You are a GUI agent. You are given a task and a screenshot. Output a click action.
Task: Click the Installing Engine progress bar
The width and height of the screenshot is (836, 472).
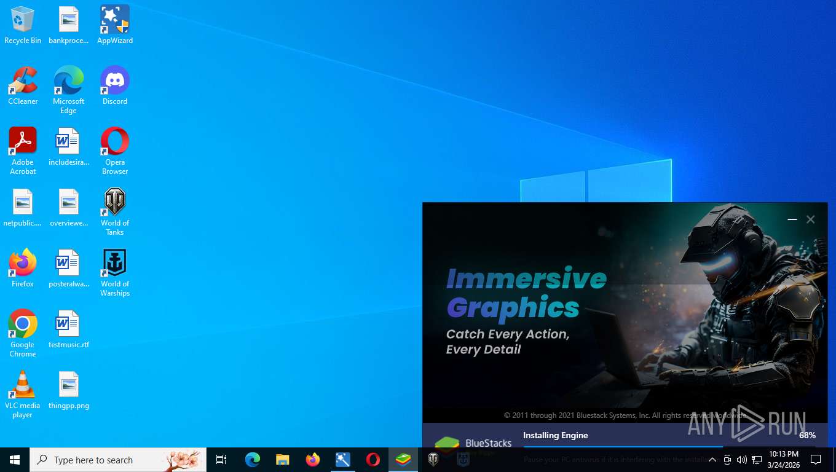669,447
